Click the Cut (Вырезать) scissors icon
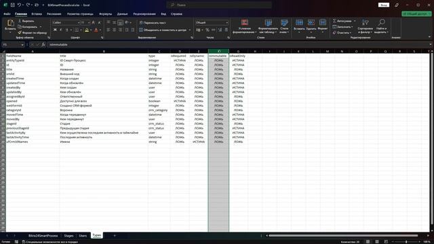The width and height of the screenshot is (434, 244). (20, 21)
